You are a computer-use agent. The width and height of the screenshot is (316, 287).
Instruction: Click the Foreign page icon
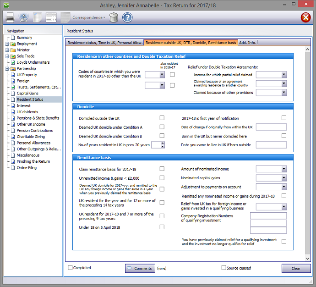pyautogui.click(x=13, y=81)
